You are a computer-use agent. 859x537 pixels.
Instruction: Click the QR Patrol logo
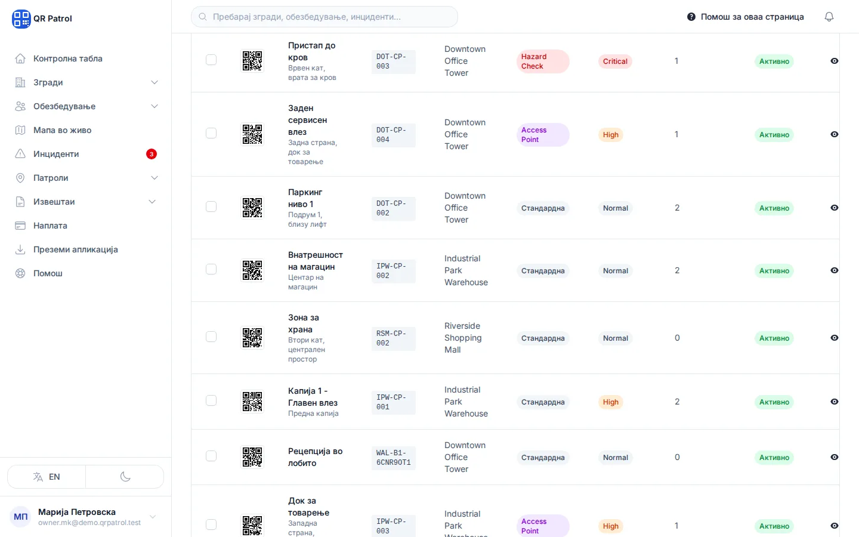(42, 18)
